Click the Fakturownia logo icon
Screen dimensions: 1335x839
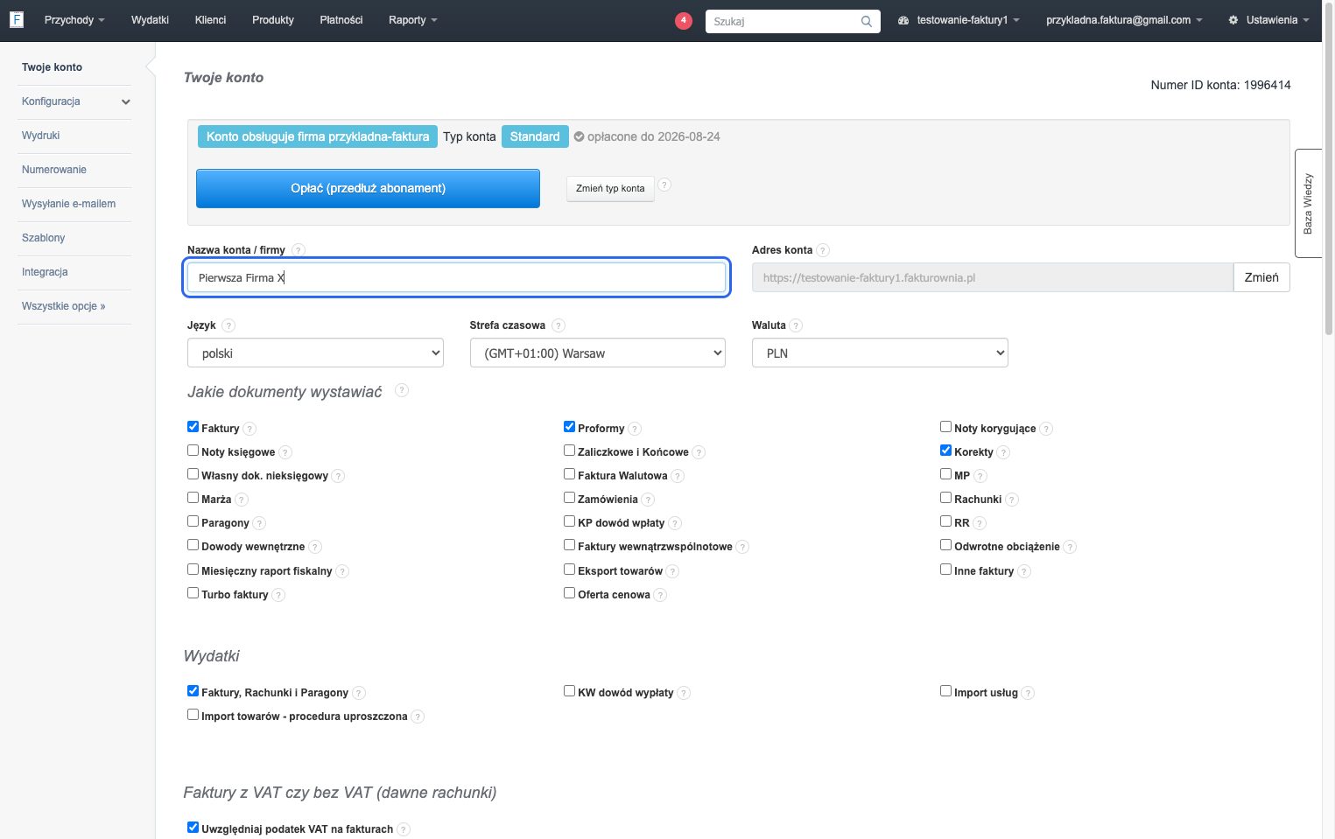click(17, 19)
